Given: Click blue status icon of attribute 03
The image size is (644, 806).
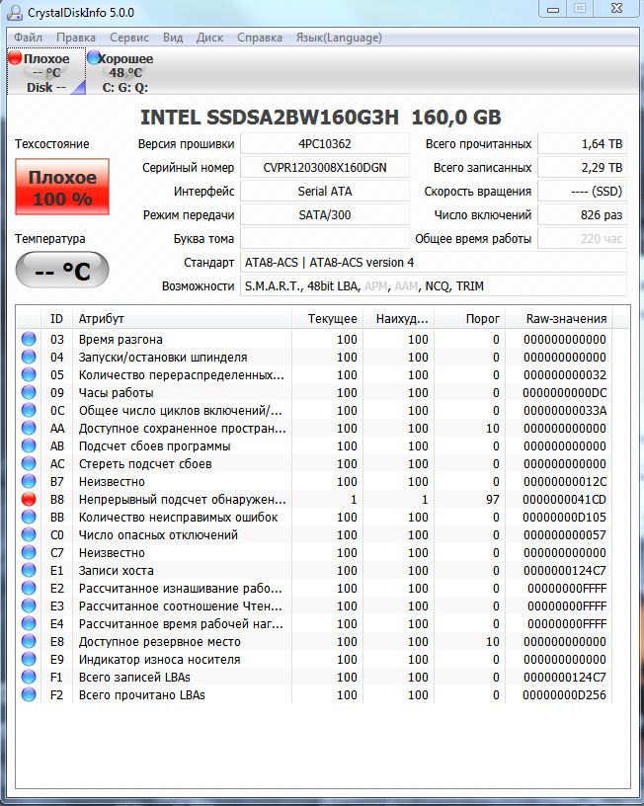Looking at the screenshot, I should coord(29,339).
